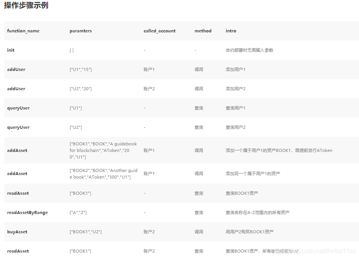Select the function_name column header

[x=23, y=31]
